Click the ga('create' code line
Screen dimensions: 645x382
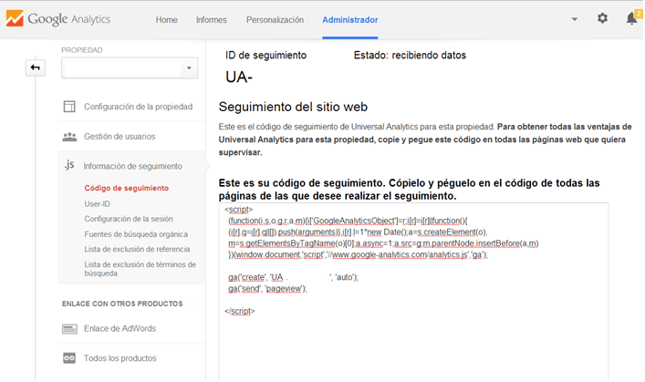coord(293,277)
